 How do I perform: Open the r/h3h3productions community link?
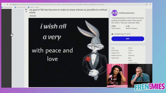pyautogui.click(x=126, y=13)
